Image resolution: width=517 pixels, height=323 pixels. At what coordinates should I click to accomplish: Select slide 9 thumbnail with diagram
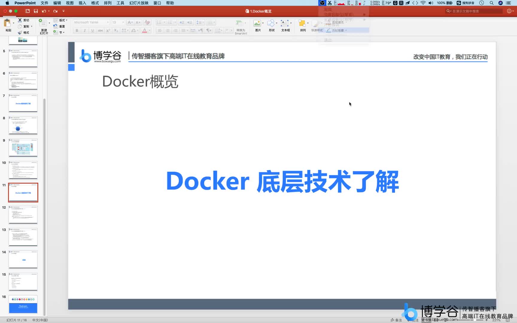pyautogui.click(x=23, y=147)
